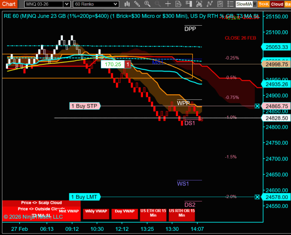The width and height of the screenshot is (291, 235).
Task: Click the Mnt VWAP indicator button
Action: coord(69,211)
